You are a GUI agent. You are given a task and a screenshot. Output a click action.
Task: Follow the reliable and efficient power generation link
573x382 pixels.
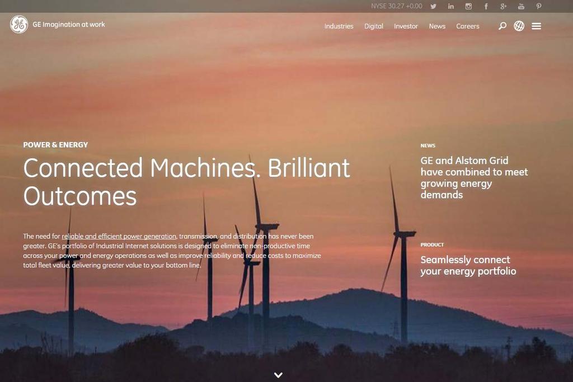tap(119, 236)
